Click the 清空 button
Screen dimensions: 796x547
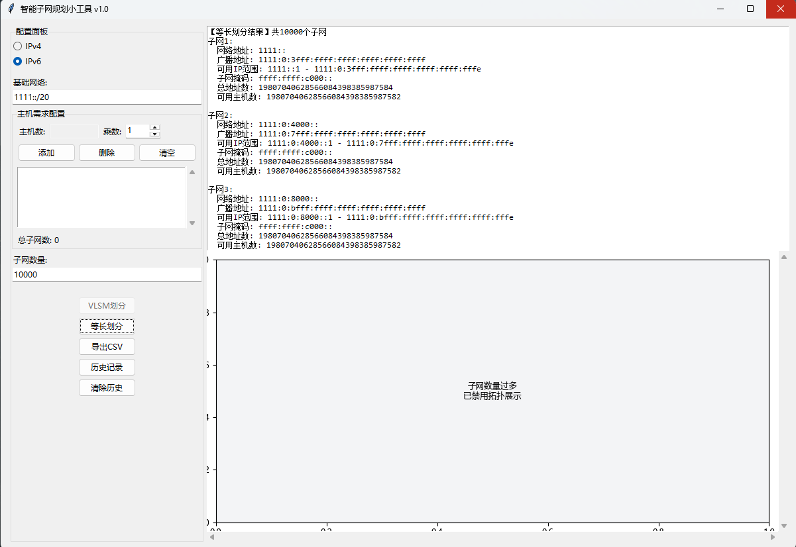pyautogui.click(x=167, y=153)
